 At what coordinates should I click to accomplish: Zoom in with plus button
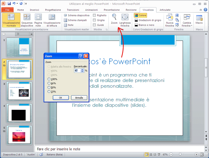coord(196,154)
